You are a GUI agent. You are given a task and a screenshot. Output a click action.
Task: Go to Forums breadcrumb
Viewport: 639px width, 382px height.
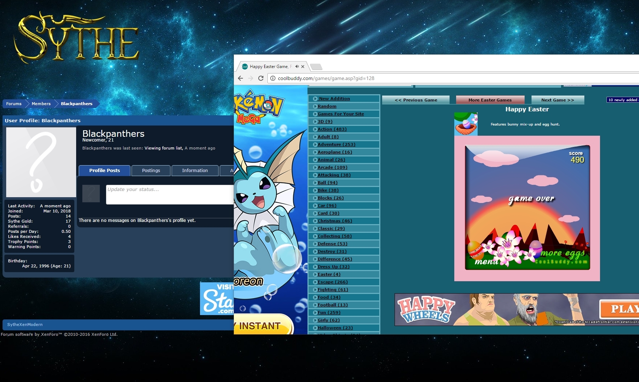point(14,104)
